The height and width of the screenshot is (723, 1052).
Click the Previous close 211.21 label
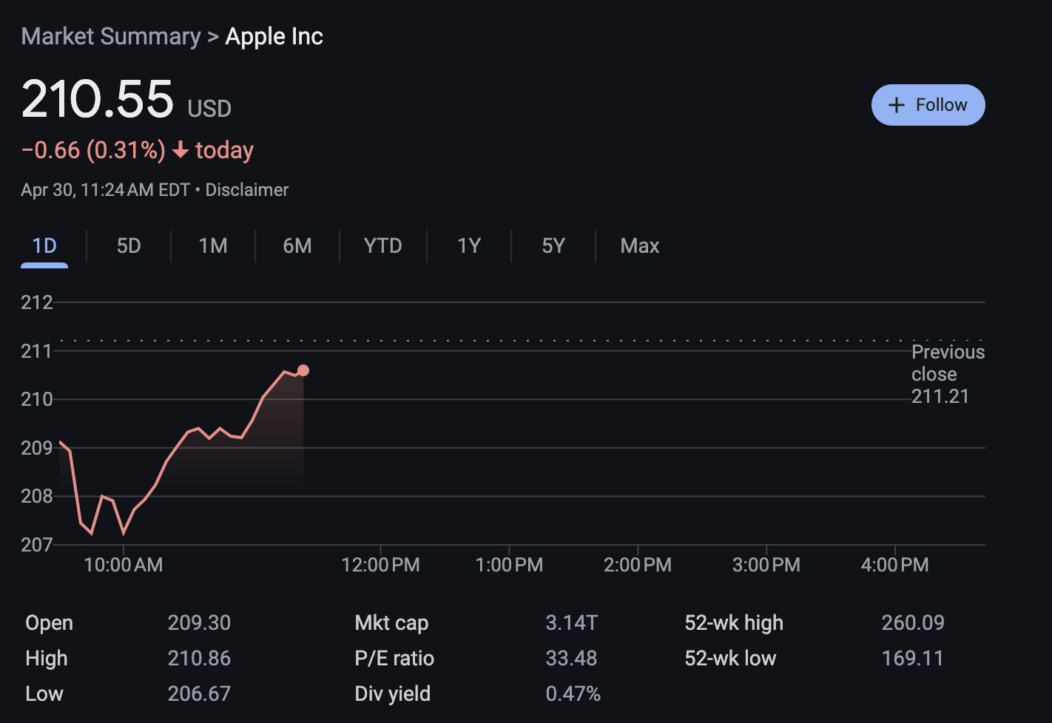(x=948, y=374)
